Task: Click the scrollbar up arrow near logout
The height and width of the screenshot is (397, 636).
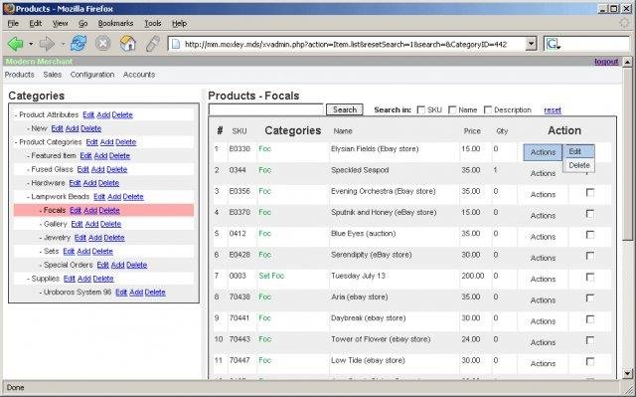Action: tap(627, 62)
